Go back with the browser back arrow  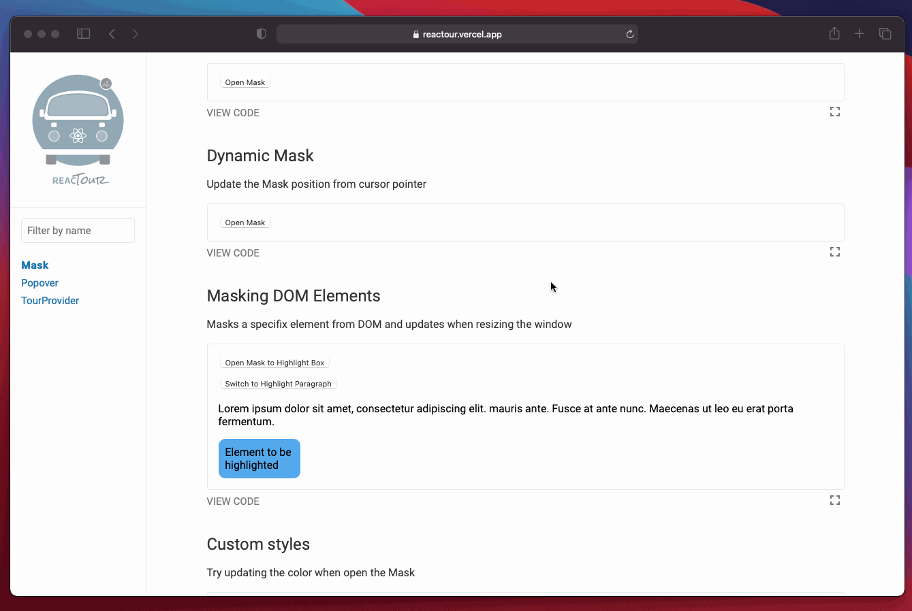click(112, 34)
